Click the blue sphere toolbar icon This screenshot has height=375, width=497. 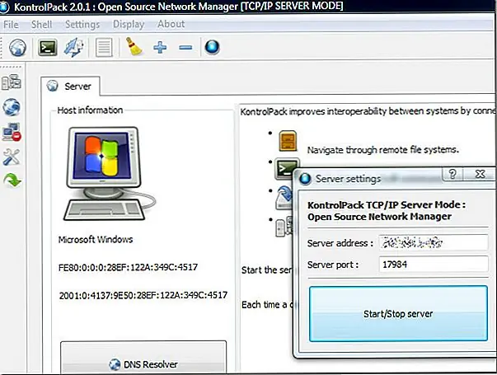[x=211, y=48]
